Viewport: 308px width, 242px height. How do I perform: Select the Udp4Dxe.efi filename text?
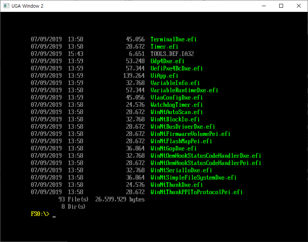[x=167, y=61]
